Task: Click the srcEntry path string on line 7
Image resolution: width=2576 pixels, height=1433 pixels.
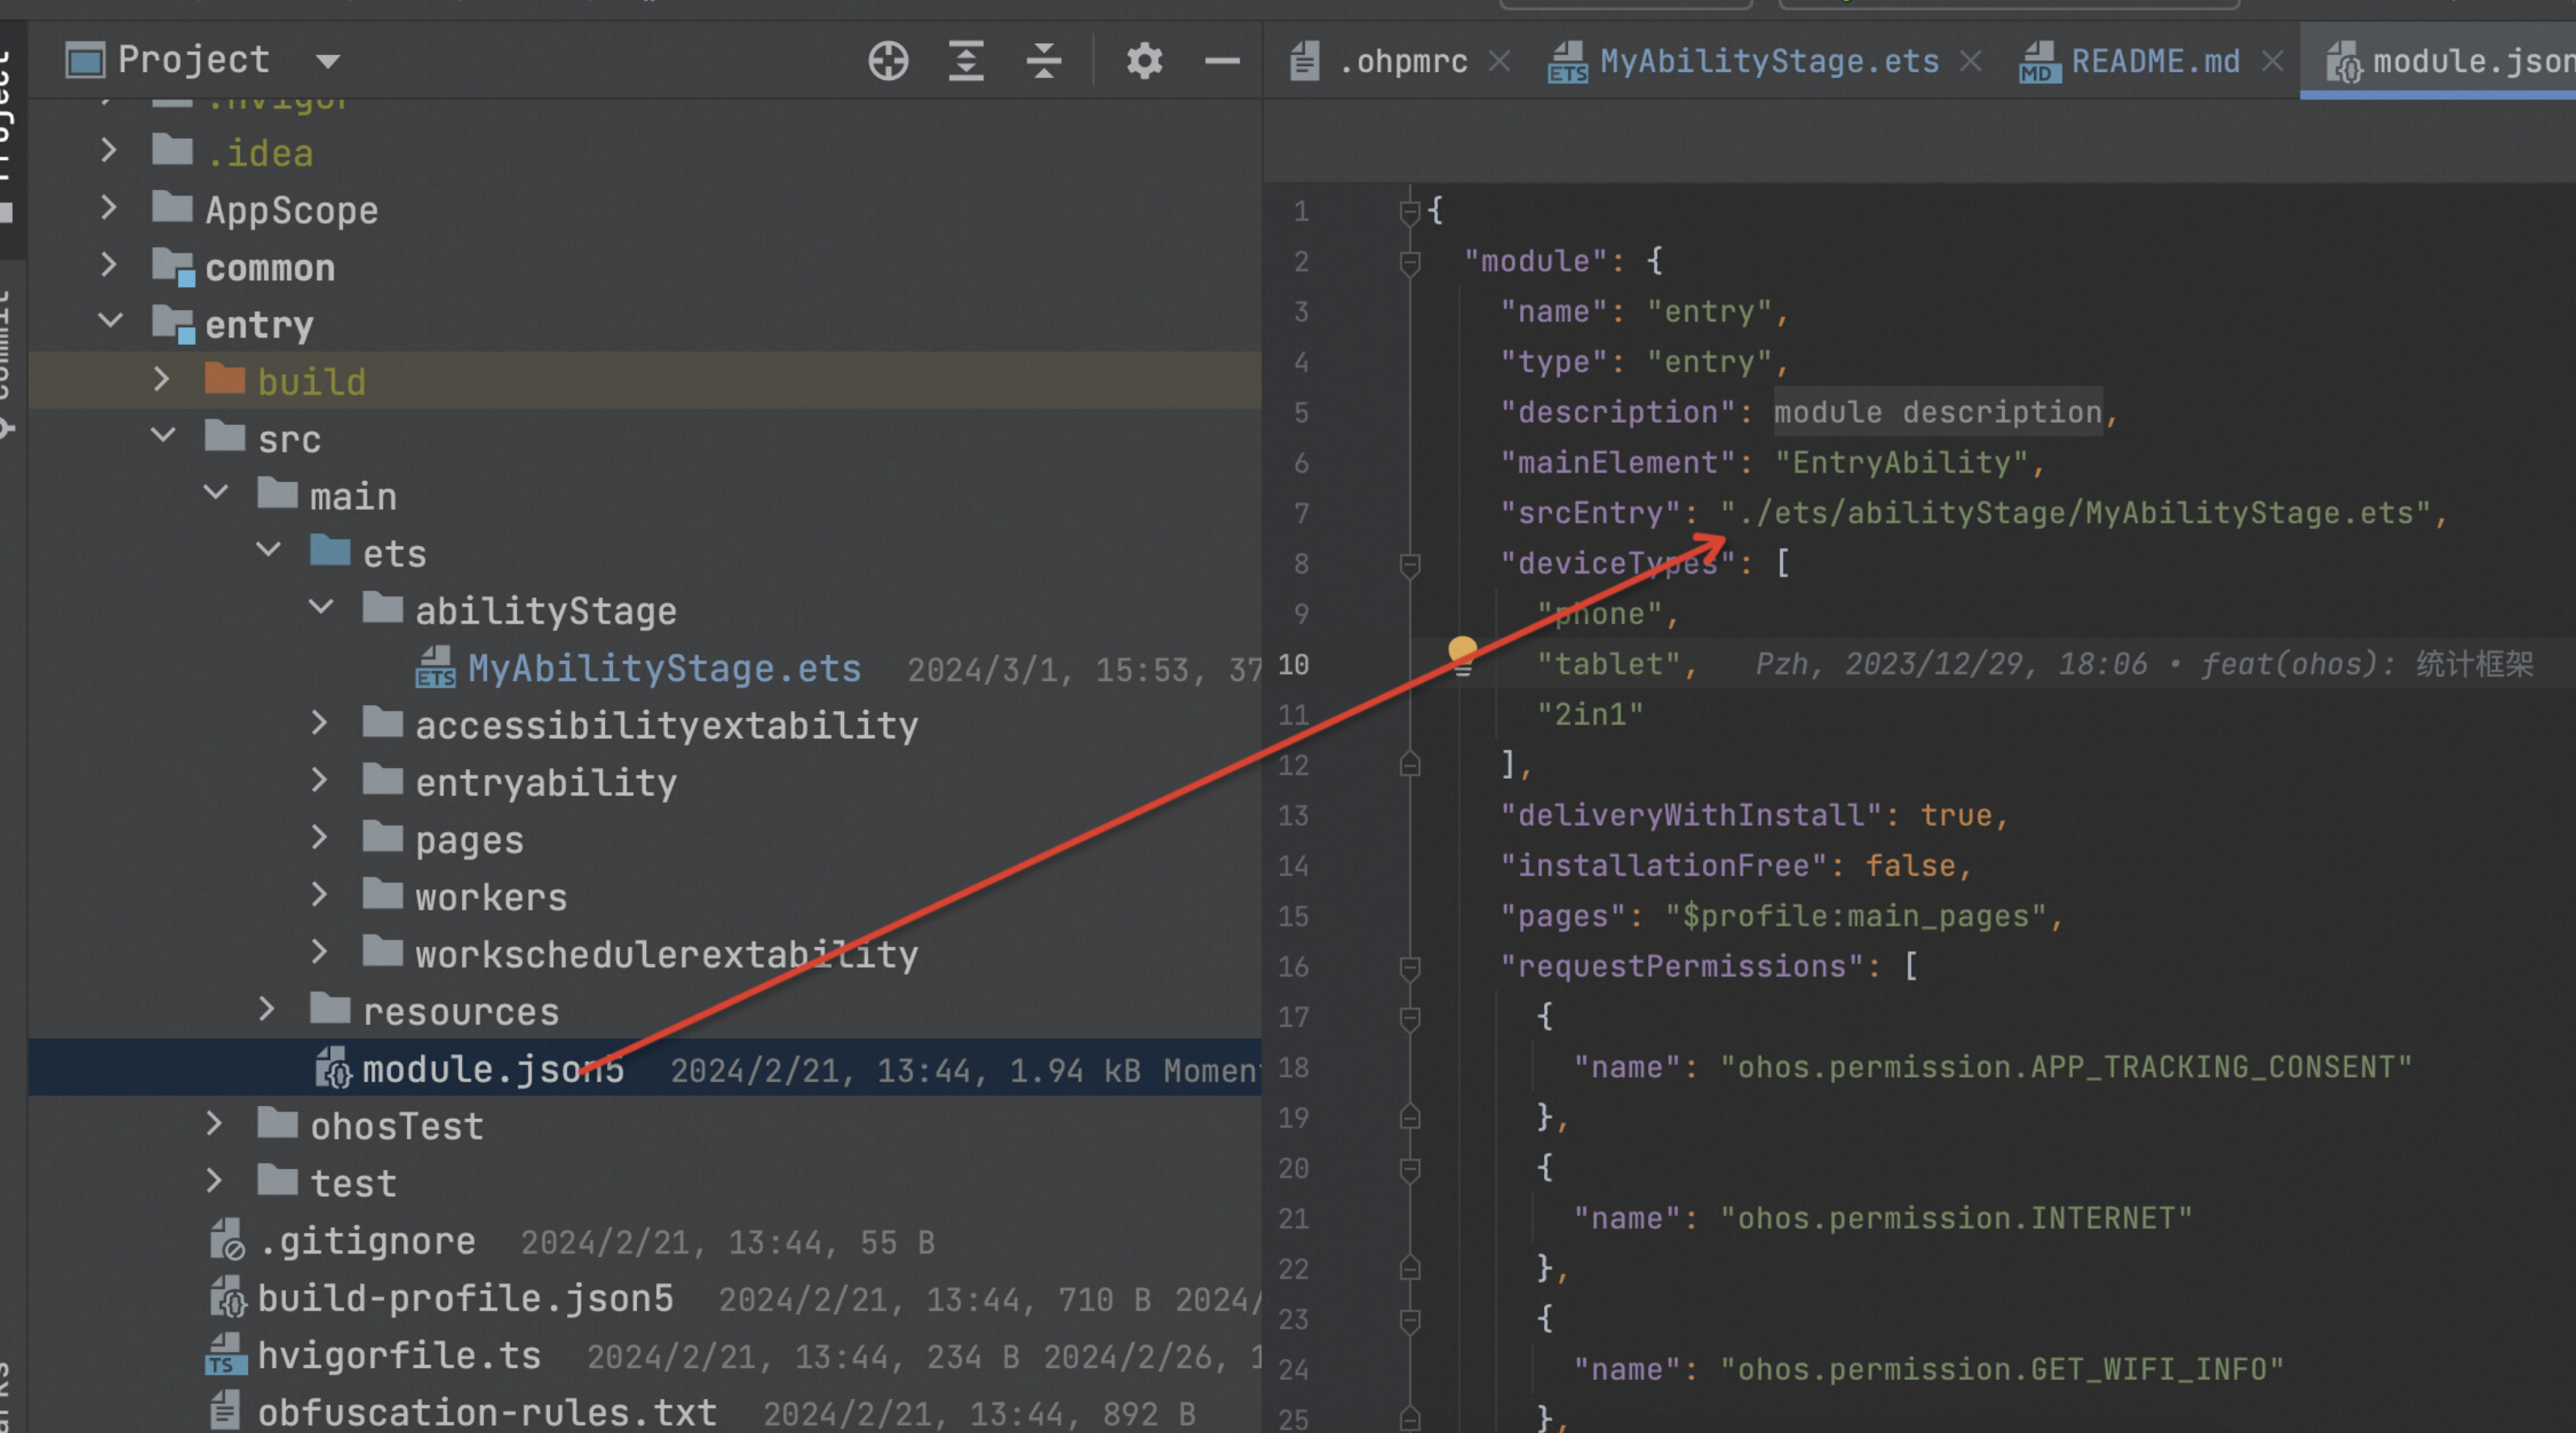Action: click(x=2074, y=513)
